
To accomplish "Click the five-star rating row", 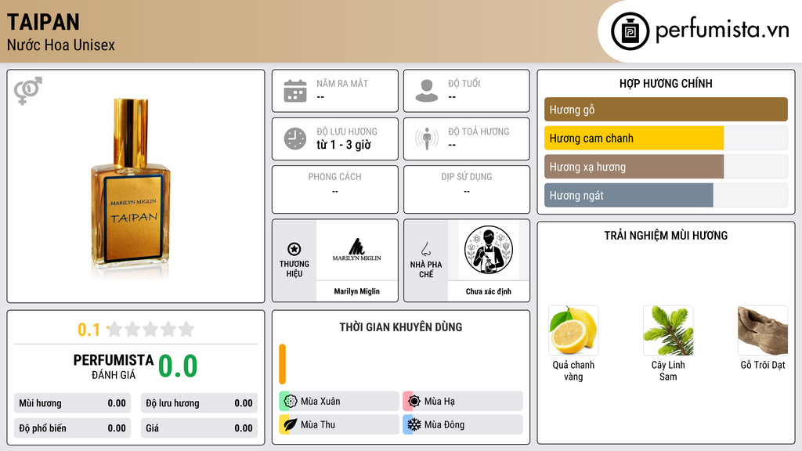I will (150, 329).
